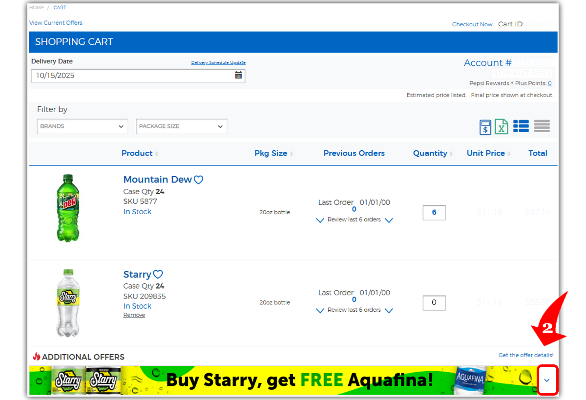
Task: Open the Package Size filter dropdown
Action: [181, 126]
